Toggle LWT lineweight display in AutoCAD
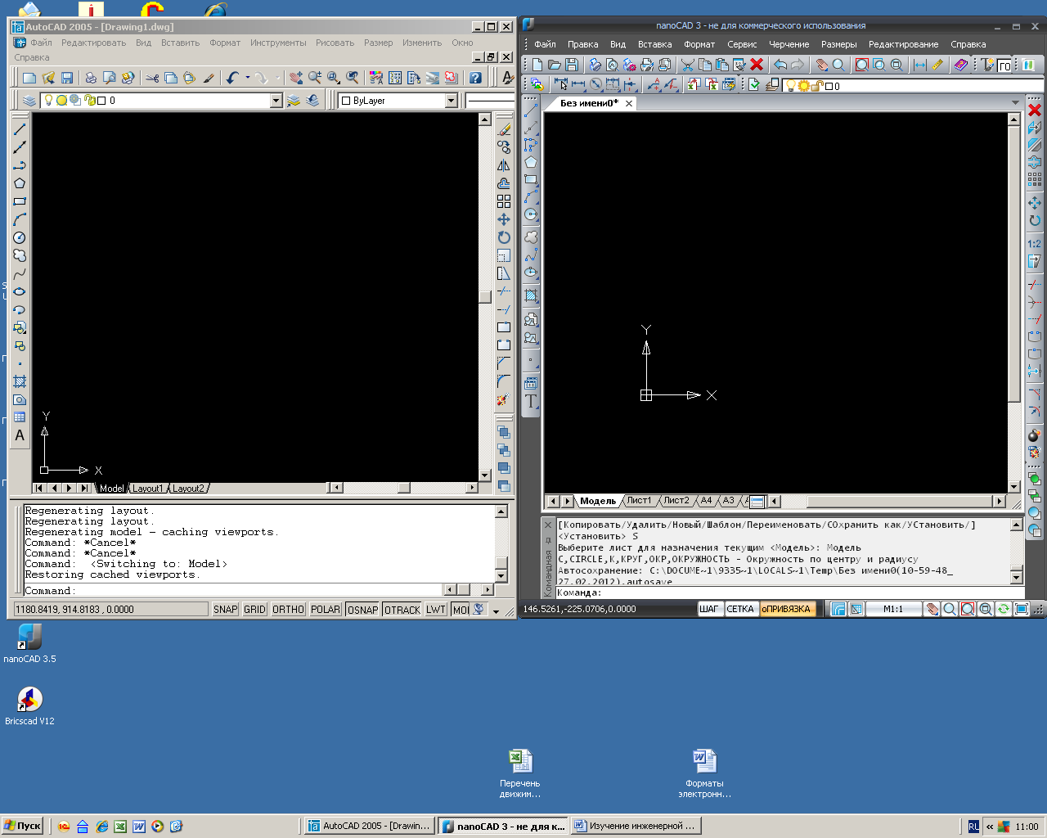 pyautogui.click(x=435, y=610)
